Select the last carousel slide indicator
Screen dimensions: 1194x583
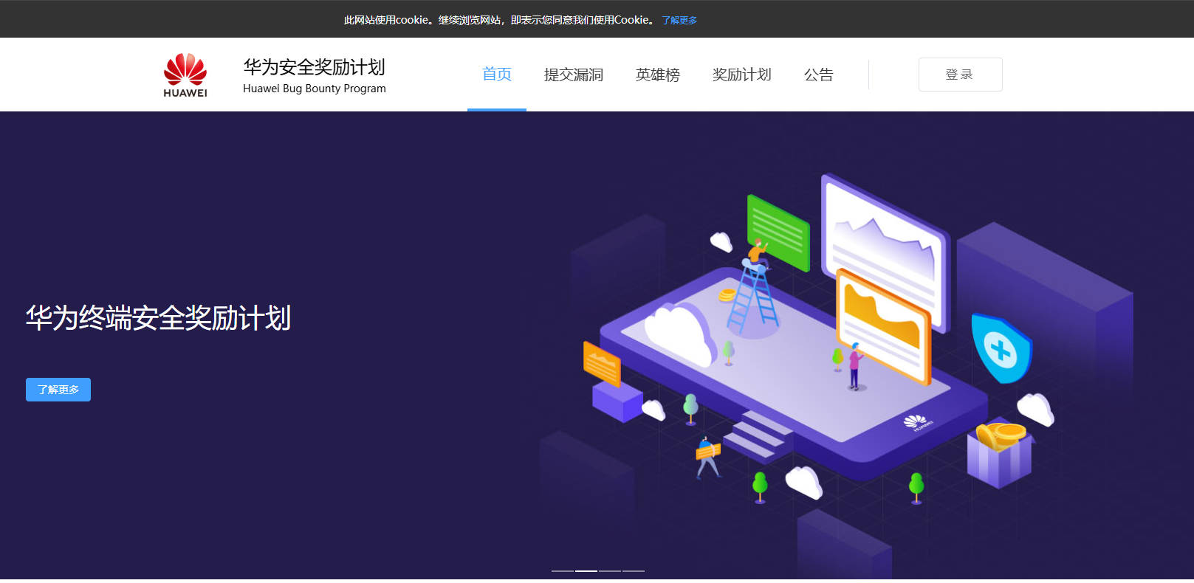[634, 571]
